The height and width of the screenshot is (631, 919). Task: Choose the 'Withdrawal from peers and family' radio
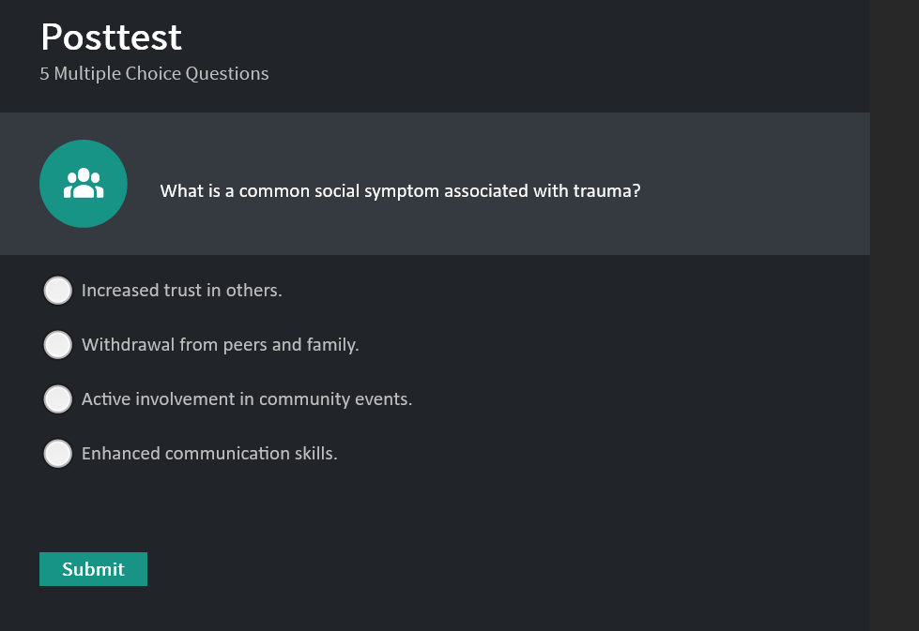coord(58,345)
